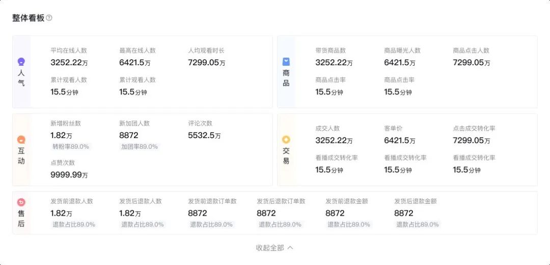Viewport: 550px width, 265px height.
Task: Select the purple 人气 category icon
Action: tap(21, 62)
